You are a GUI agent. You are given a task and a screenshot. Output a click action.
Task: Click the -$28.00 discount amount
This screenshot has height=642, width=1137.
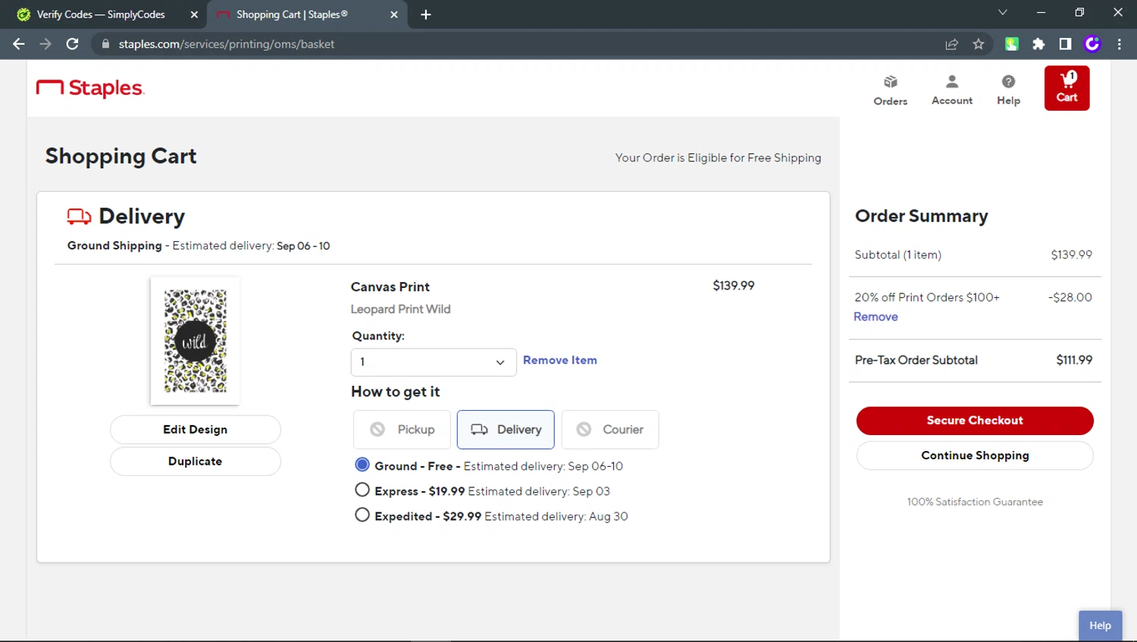[1070, 297]
